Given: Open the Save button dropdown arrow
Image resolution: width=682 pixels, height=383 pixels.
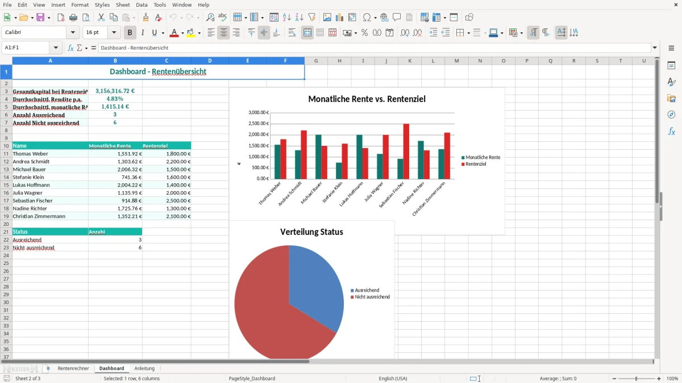Looking at the screenshot, I should [49, 18].
